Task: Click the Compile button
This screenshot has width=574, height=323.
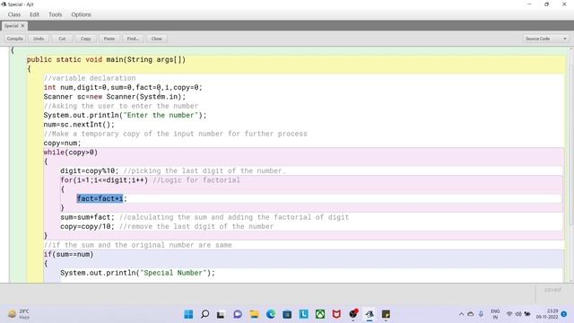Action: 15,39
